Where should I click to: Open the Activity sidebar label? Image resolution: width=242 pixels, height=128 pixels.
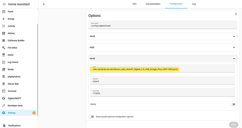[x=11, y=26]
